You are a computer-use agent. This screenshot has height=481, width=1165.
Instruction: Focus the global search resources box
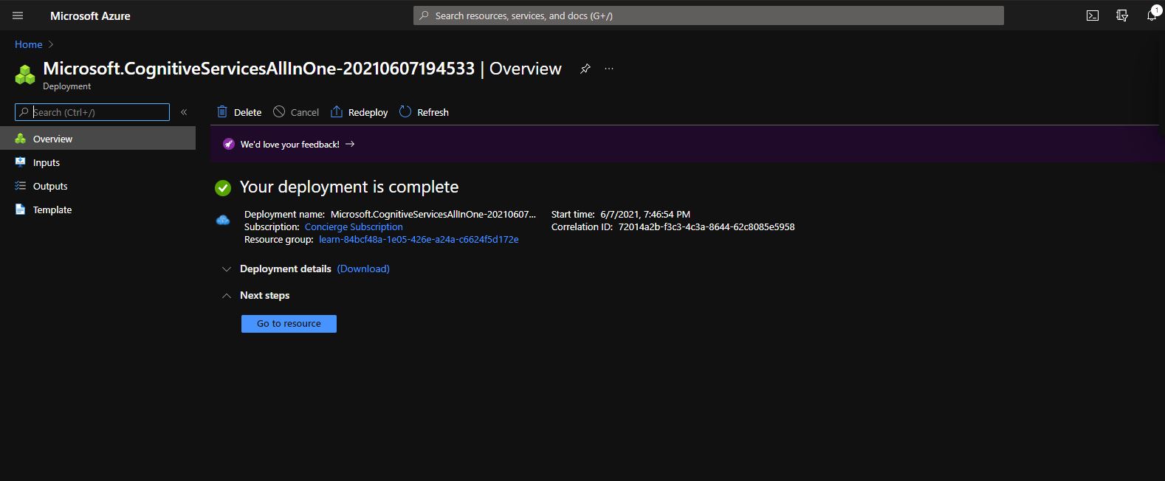[x=709, y=15]
